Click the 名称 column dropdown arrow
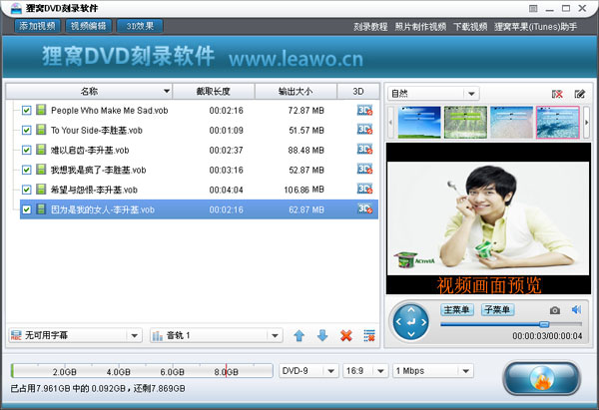 (x=167, y=91)
